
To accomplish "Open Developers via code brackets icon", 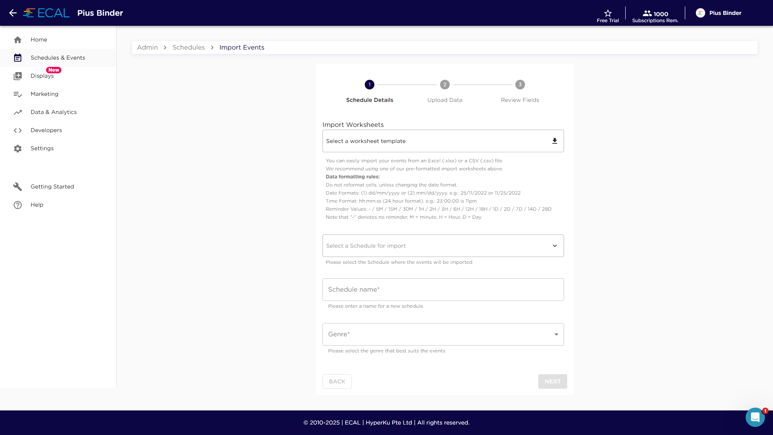I will [x=18, y=130].
